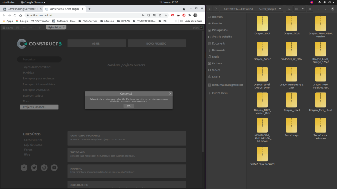The width and height of the screenshot is (337, 189).
Task: Open the Google Chrome app menu in top bar
Action: coord(33,3)
